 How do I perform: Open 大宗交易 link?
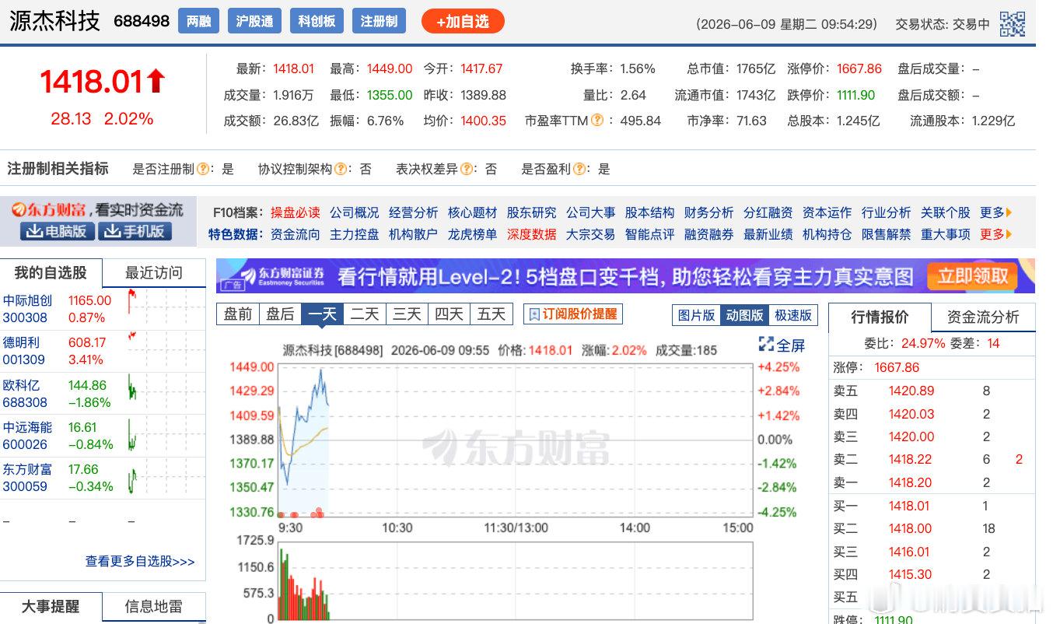coord(591,234)
